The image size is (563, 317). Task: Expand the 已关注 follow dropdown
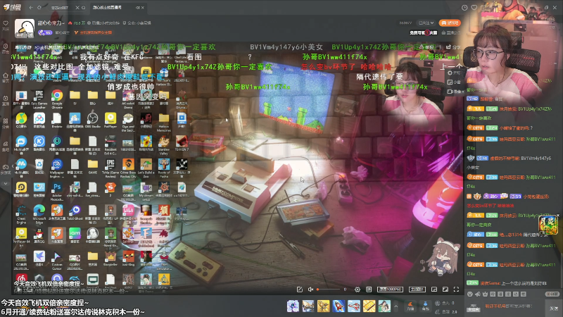pyautogui.click(x=426, y=23)
